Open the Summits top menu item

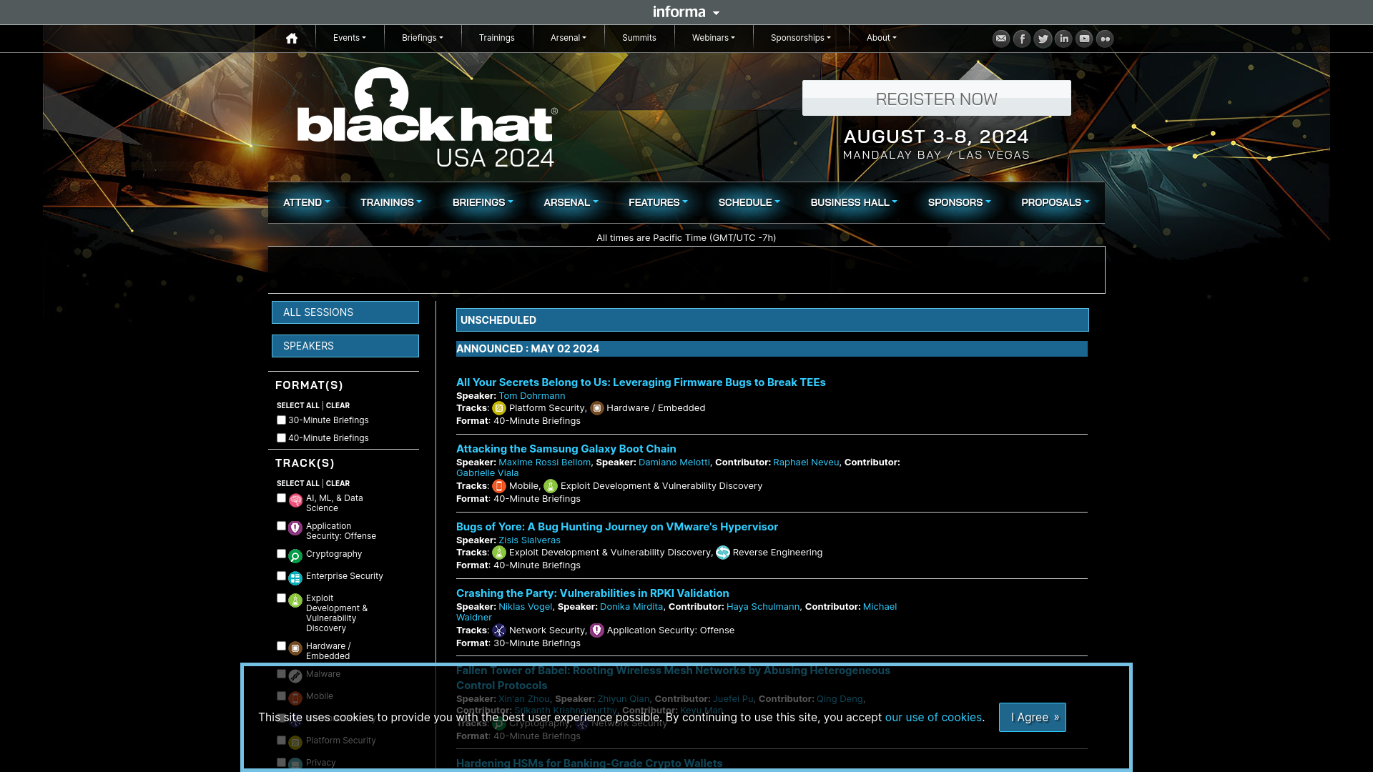[x=639, y=38]
